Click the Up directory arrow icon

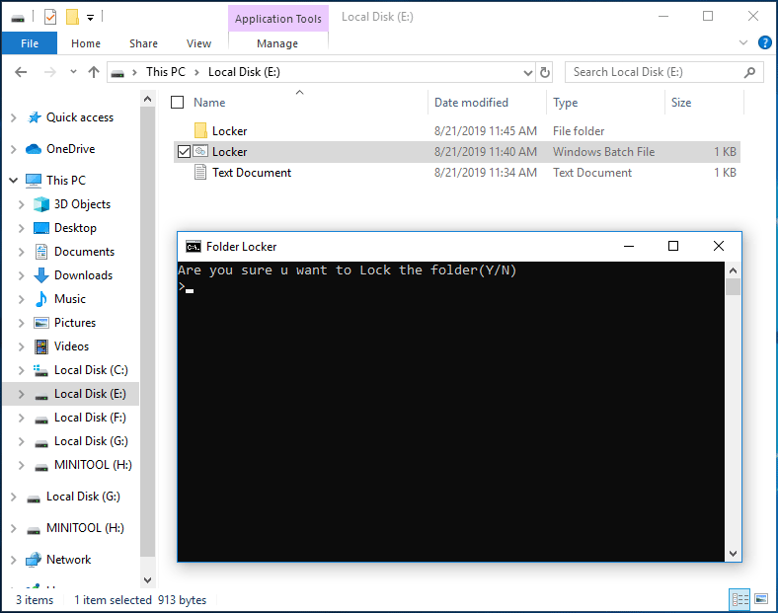pos(94,72)
